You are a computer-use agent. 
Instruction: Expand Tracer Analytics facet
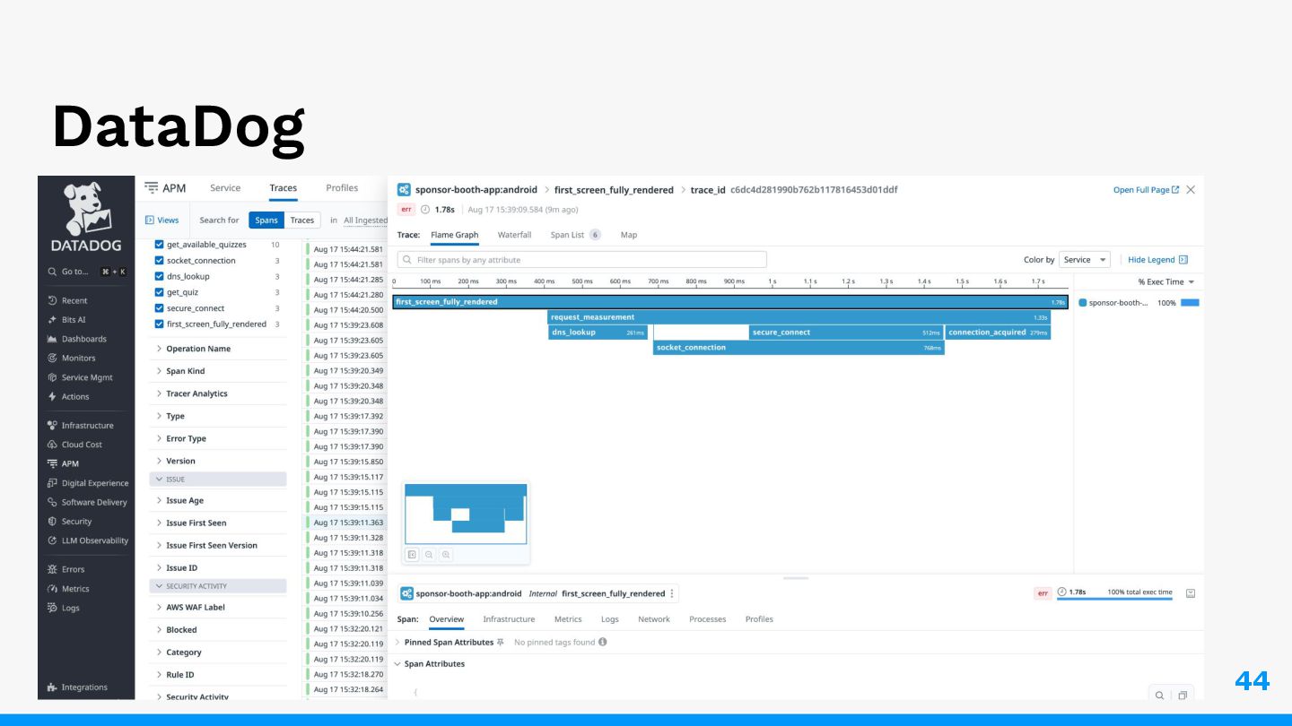(191, 393)
